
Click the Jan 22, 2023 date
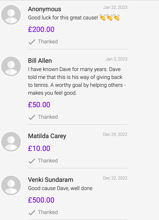tap(115, 7)
